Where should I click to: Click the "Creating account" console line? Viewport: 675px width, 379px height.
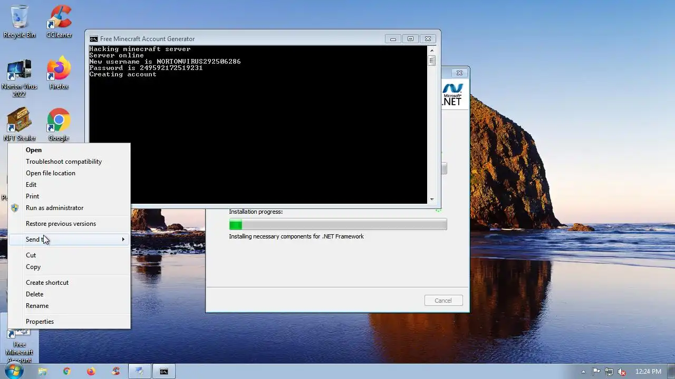coord(123,74)
